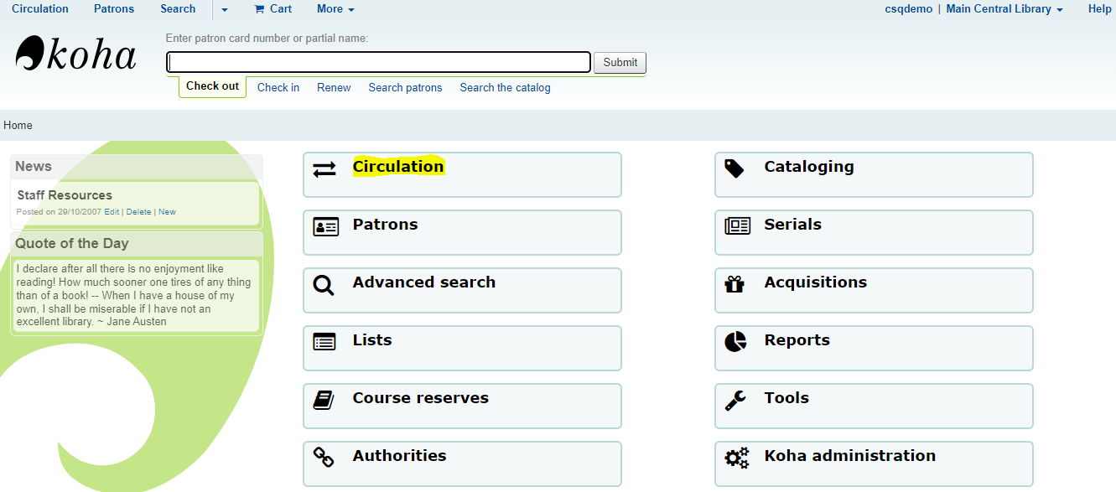Click the Reports pie chart icon
The height and width of the screenshot is (492, 1116).
coord(735,341)
